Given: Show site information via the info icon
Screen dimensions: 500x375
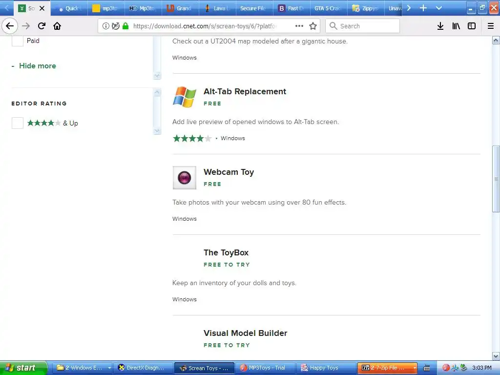Looking at the screenshot, I should tap(106, 26).
